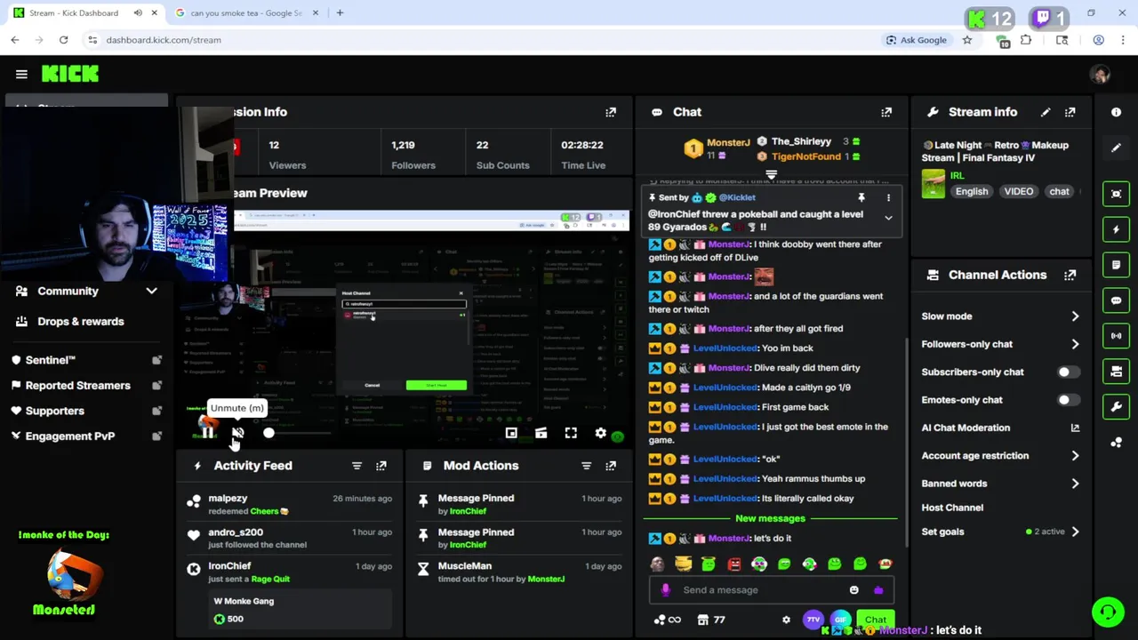Open Sentinel in the sidebar
Viewport: 1138px width, 640px height.
point(85,360)
